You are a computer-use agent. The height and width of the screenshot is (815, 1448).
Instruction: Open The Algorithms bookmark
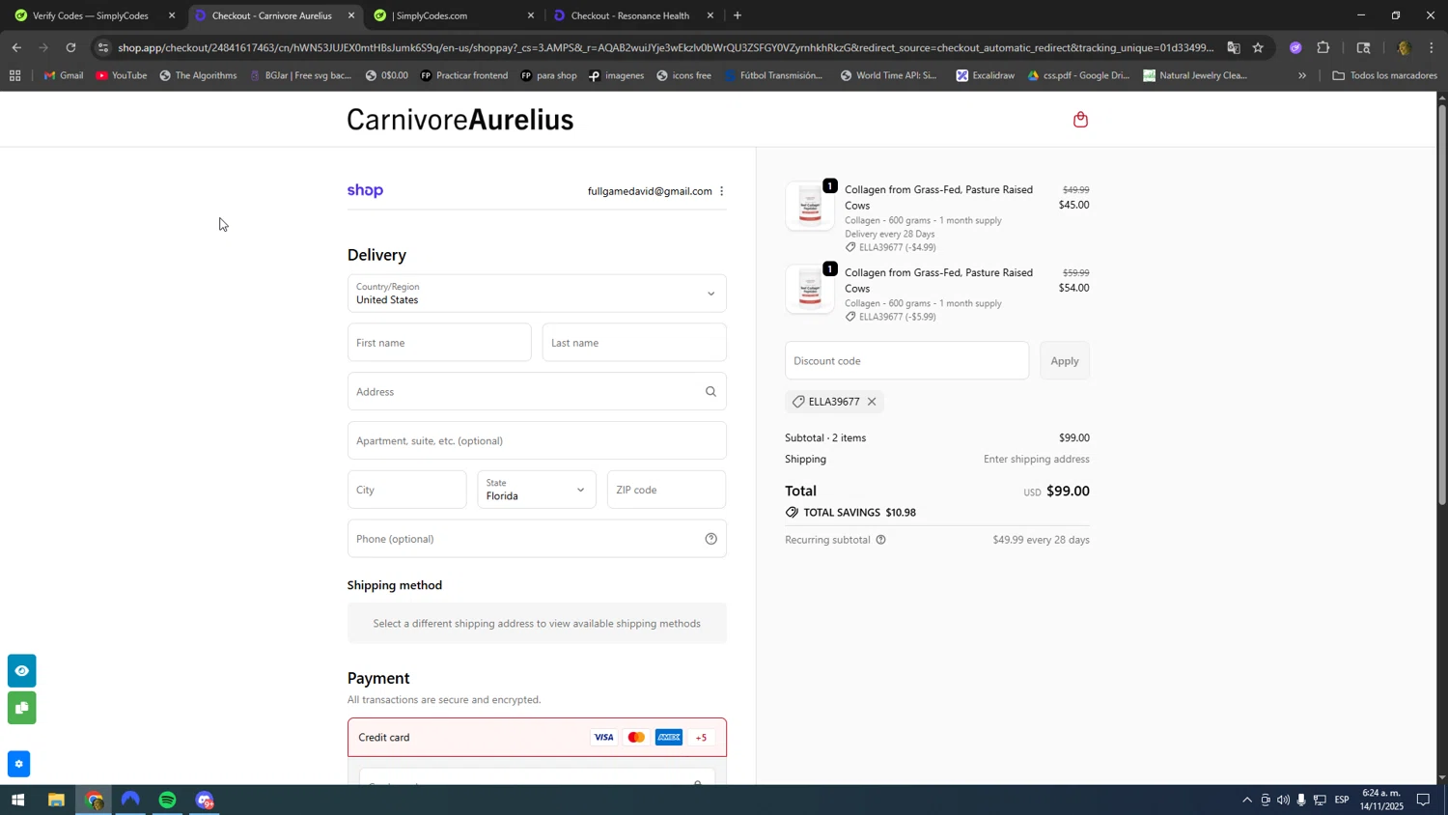(198, 75)
